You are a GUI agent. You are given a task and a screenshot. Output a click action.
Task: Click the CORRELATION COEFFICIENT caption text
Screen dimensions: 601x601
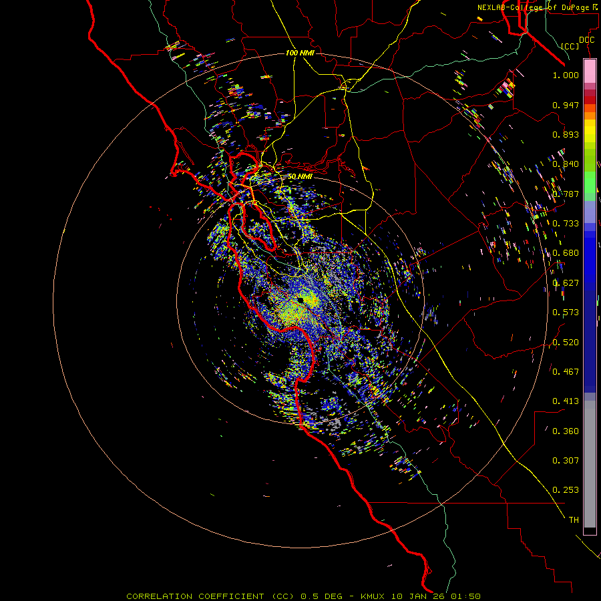tap(195, 596)
